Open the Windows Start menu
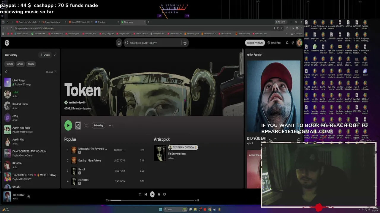 point(161,209)
